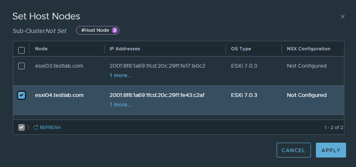Close the Set Host Nodes dialog

click(342, 16)
